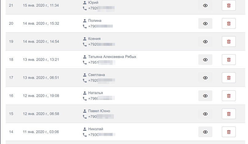Show Татьяна Алексеевна Рябых entry details

pyautogui.click(x=205, y=60)
